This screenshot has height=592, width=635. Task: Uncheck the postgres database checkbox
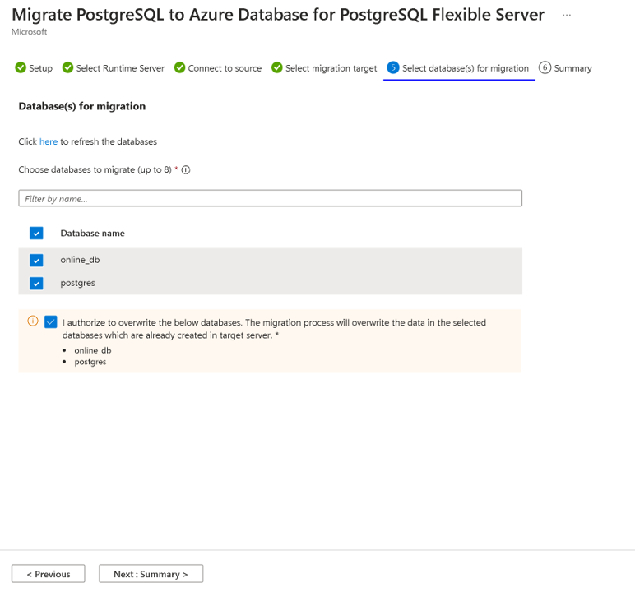click(36, 283)
